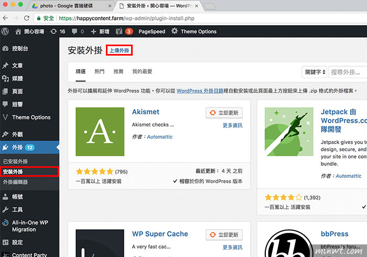Click the red notification badge showing 3
This screenshot has width=367, height=257.
129,31
